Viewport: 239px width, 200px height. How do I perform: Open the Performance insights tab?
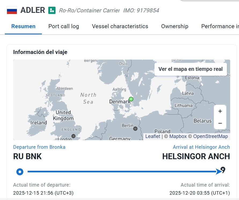pyautogui.click(x=220, y=26)
